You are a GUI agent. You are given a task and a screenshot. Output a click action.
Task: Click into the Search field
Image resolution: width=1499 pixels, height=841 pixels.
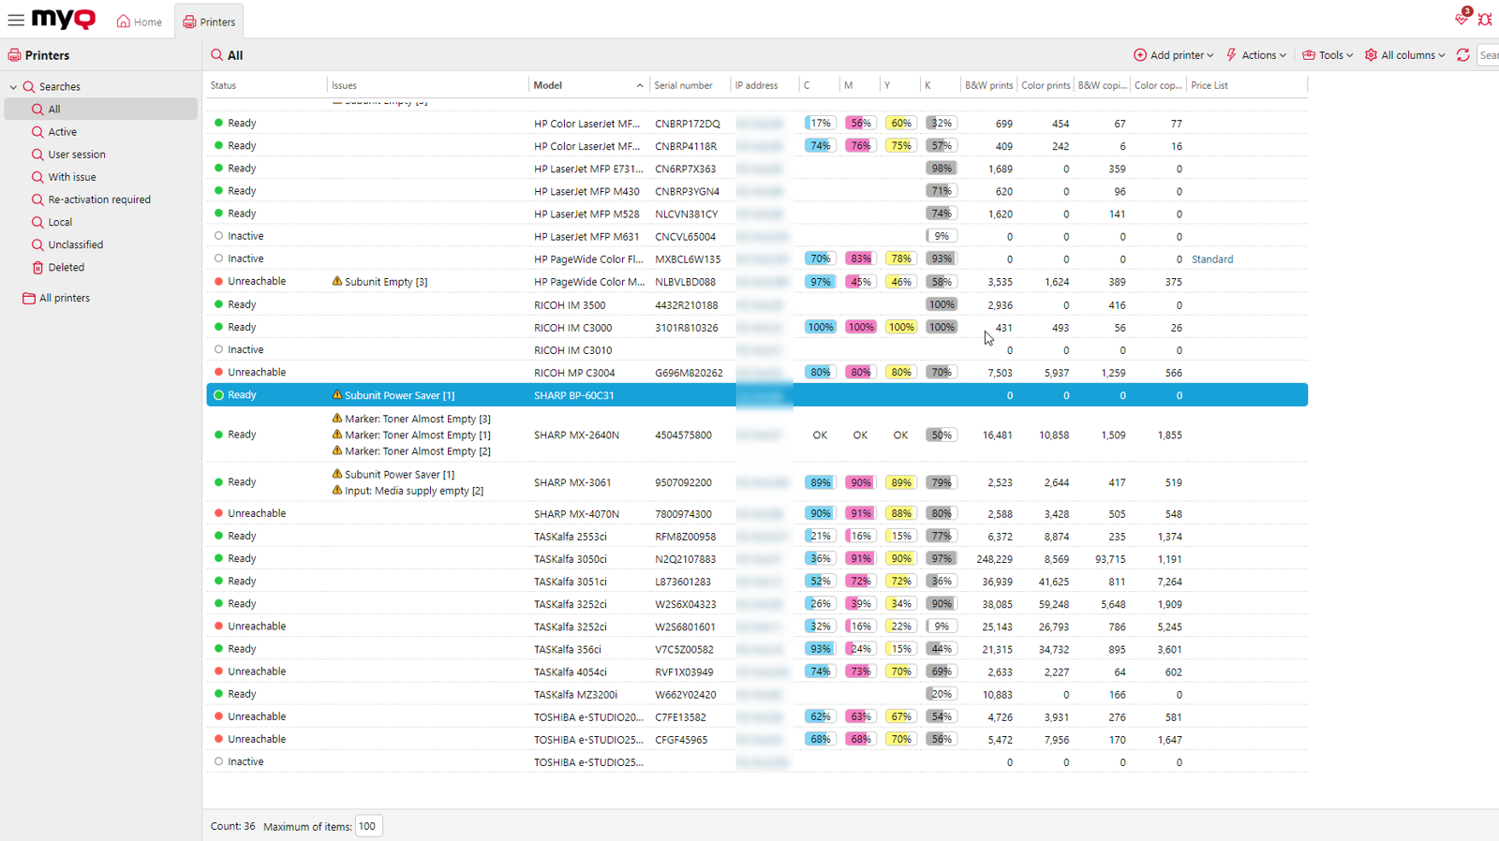1489,55
